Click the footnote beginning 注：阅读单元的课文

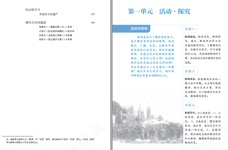click(x=51, y=141)
